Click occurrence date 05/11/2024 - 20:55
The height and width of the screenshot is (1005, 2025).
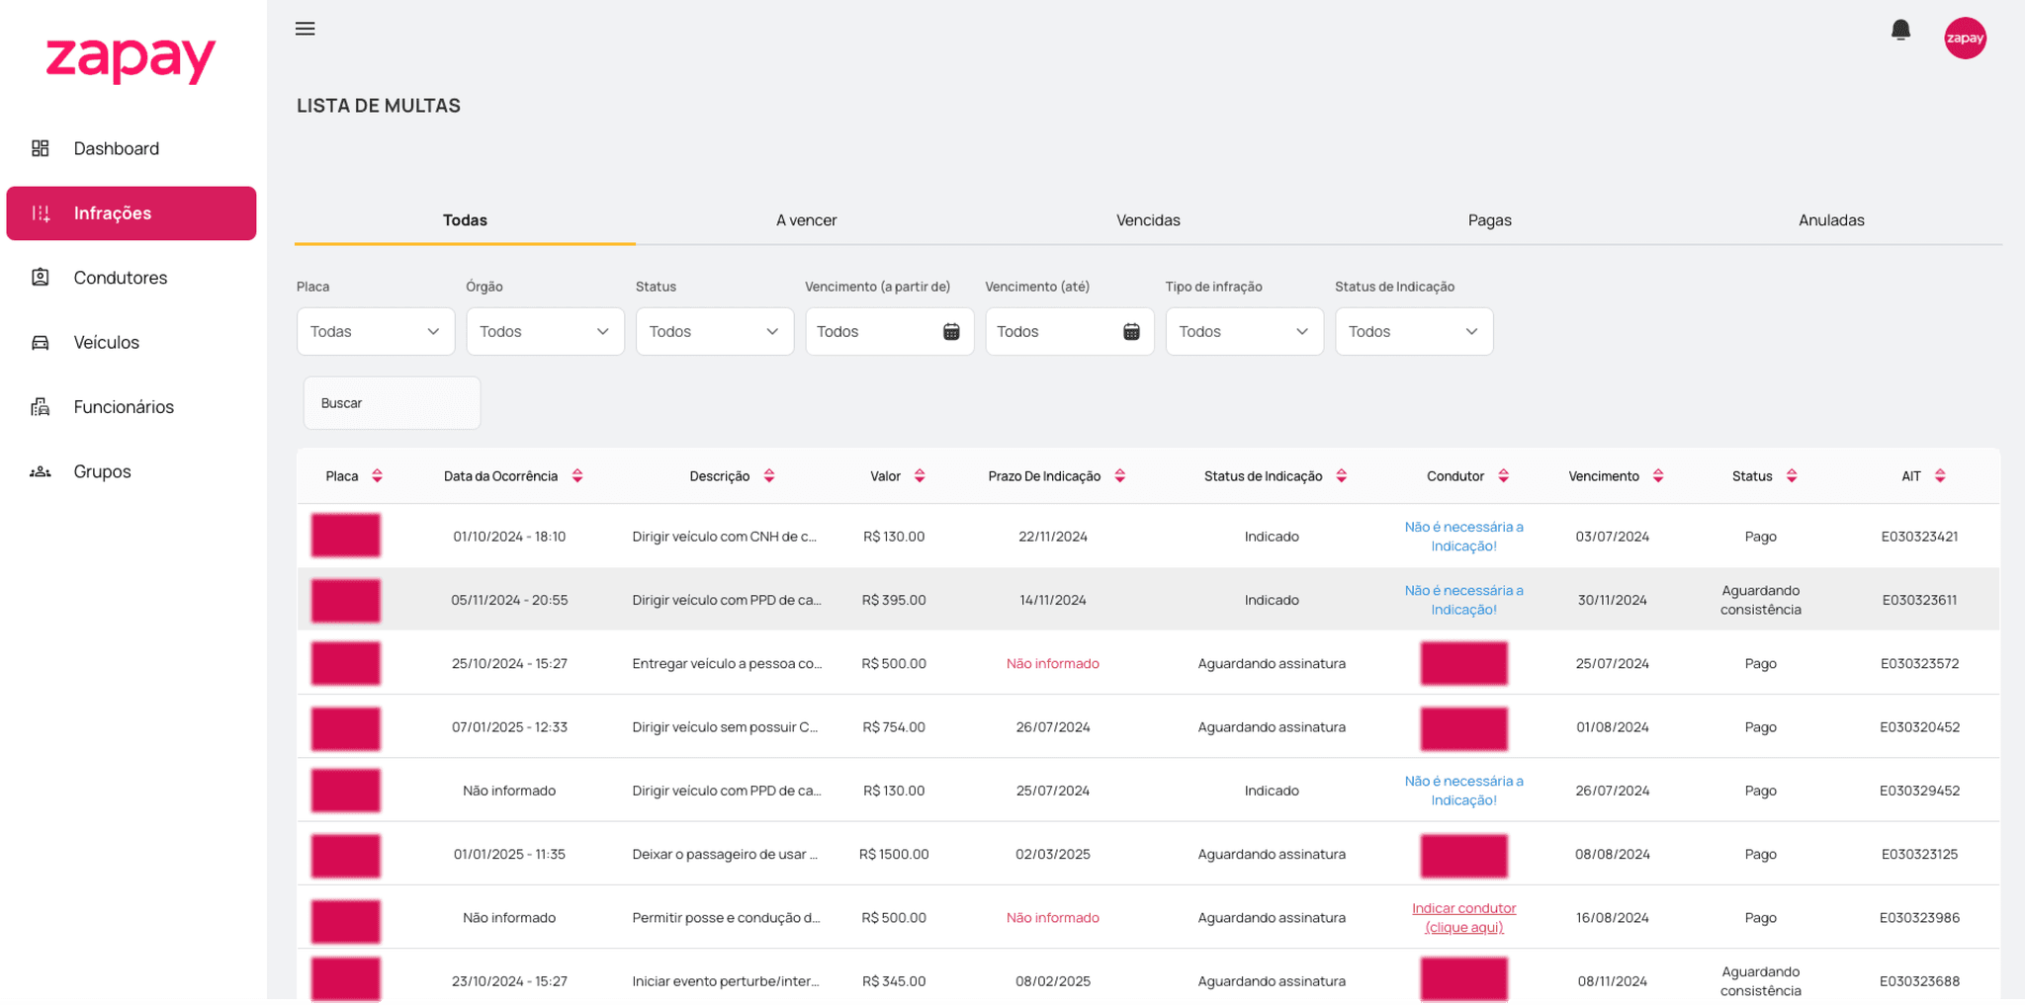pyautogui.click(x=509, y=600)
